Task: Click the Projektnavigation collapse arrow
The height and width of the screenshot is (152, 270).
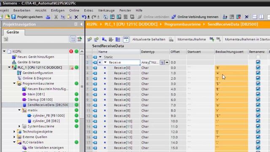Action: pyautogui.click(x=81, y=24)
